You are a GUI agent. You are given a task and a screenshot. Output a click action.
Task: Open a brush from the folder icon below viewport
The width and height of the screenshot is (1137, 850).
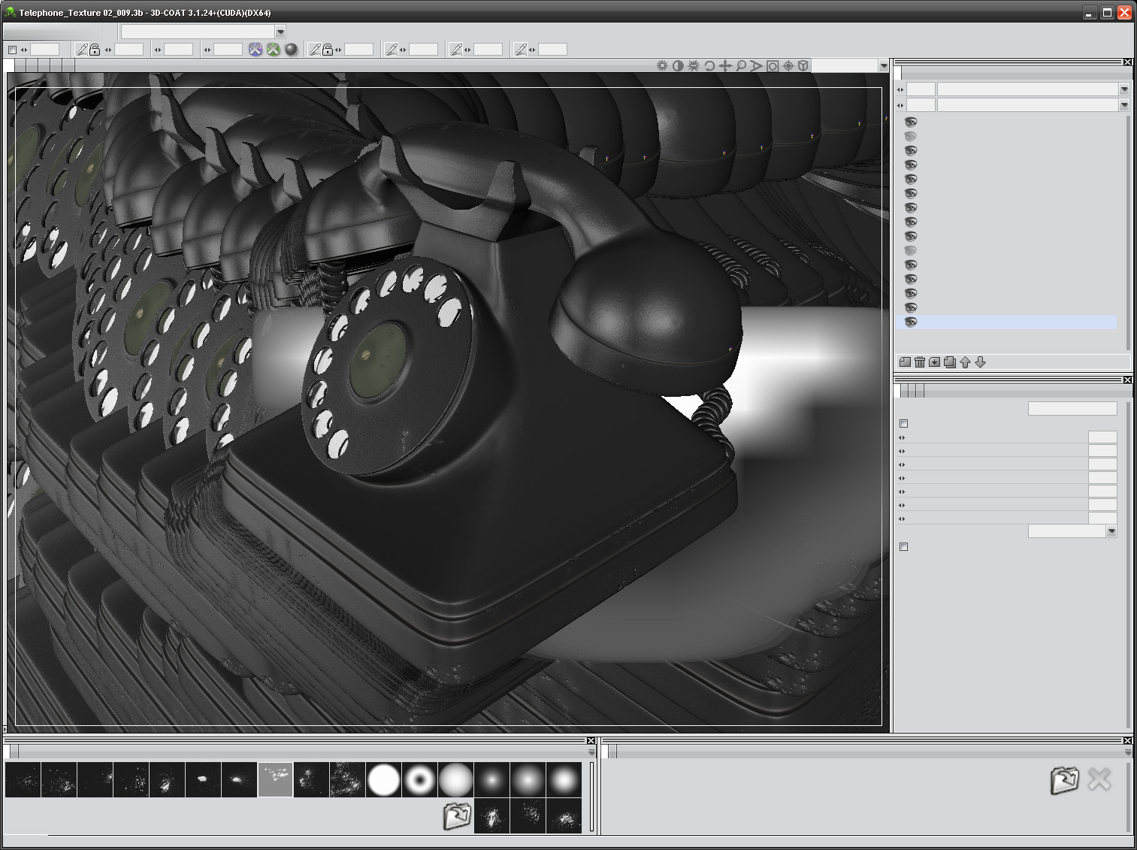[x=457, y=815]
